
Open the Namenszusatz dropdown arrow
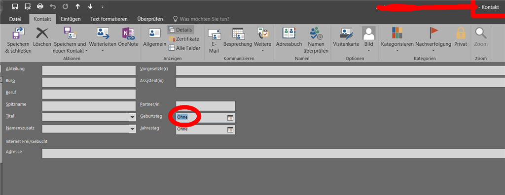132,129
